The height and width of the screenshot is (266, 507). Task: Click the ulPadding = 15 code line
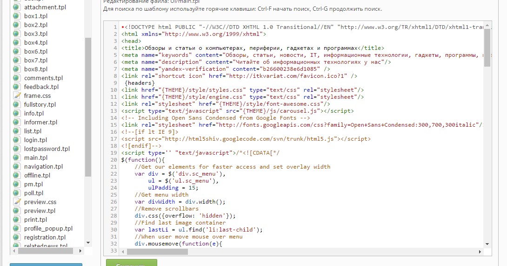click(x=173, y=188)
